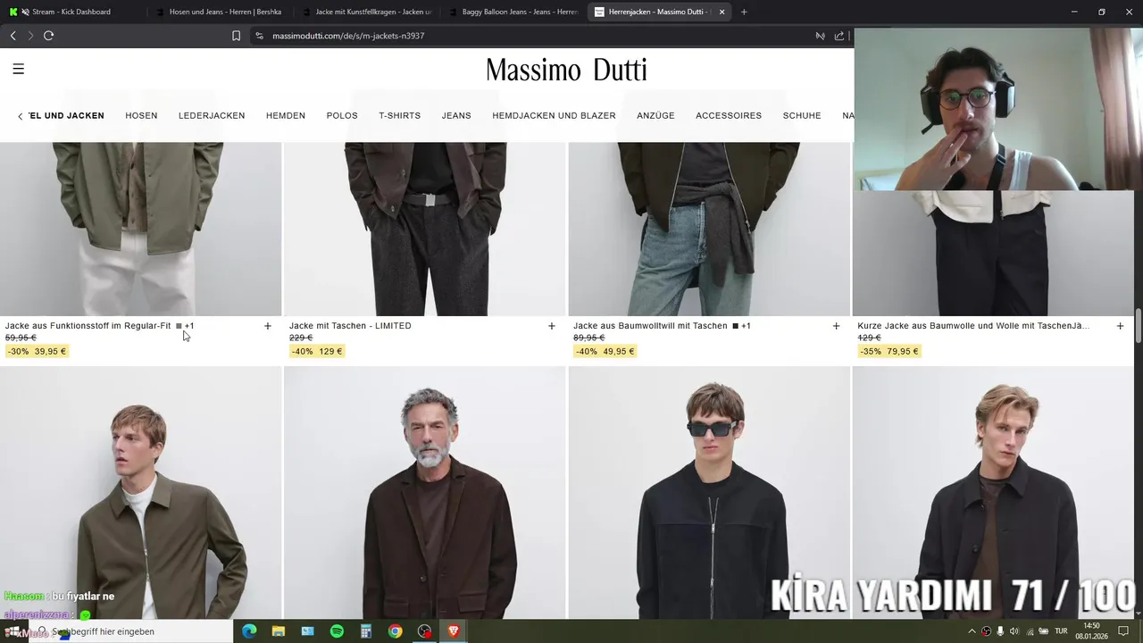This screenshot has height=643, width=1143.
Task: Open Kurze Jacke aus Baumwolle und Wolle link
Action: click(x=973, y=326)
